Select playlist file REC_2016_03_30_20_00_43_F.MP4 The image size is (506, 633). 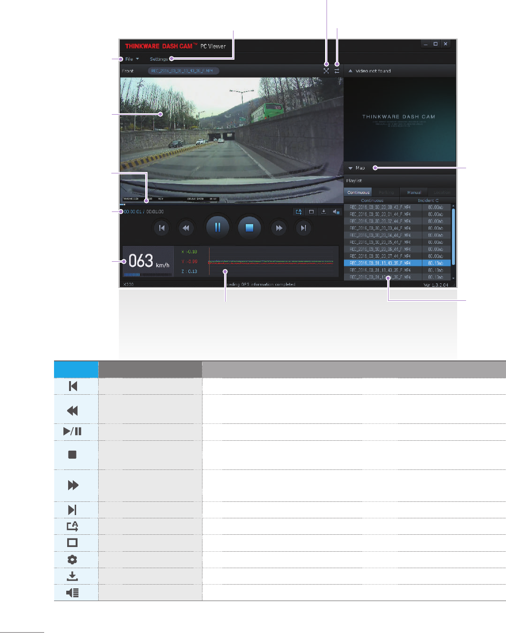coord(397,207)
